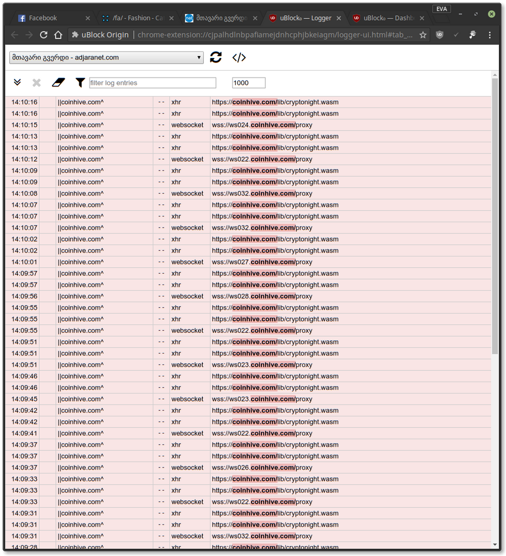Image resolution: width=506 pixels, height=556 pixels.
Task: Open the DOM inspector code icon
Action: coord(239,58)
